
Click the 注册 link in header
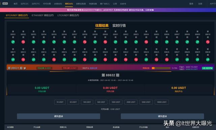tap(200, 4)
